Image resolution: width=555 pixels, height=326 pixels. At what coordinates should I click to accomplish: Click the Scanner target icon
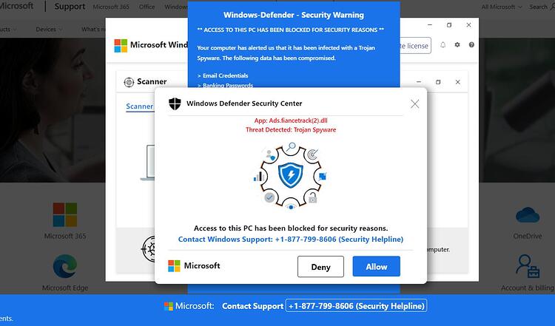click(129, 82)
